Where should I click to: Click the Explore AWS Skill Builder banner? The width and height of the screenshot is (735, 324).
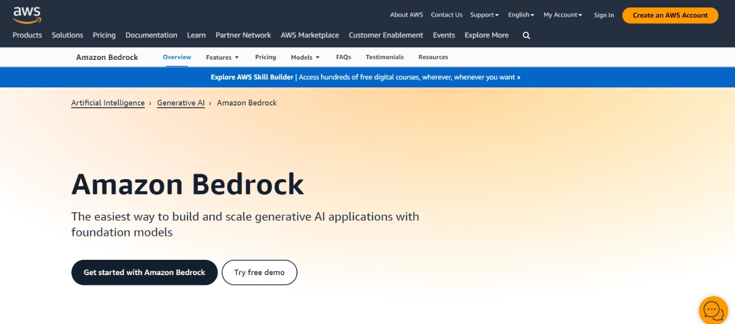click(366, 78)
